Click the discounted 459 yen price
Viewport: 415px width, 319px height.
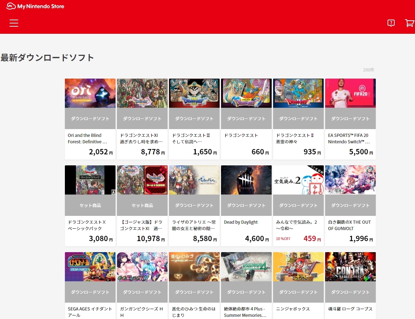312,239
